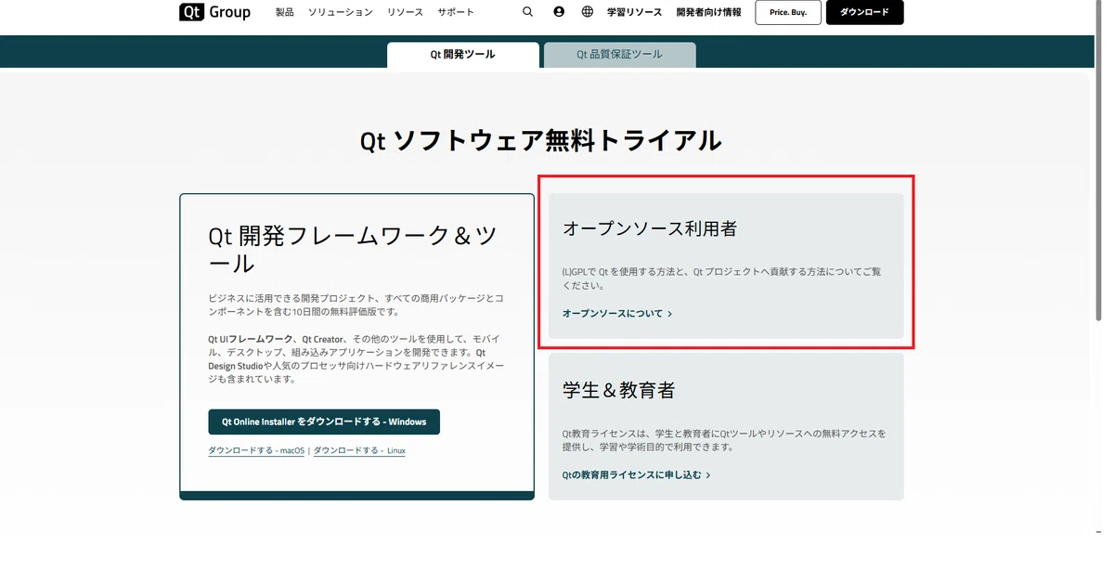Click the Price. Buy. button

[788, 12]
